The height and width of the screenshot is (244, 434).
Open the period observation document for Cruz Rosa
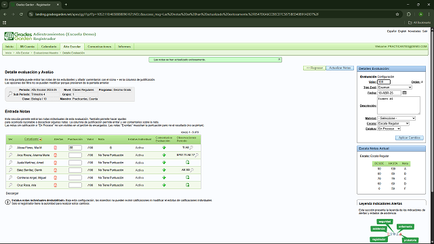tap(187, 185)
